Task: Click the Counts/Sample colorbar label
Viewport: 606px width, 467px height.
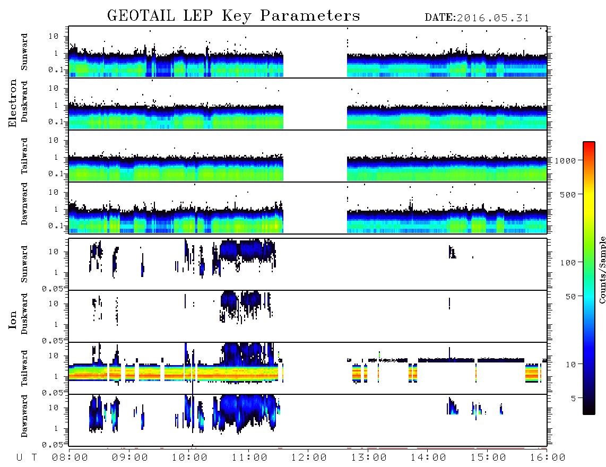Action: click(x=602, y=270)
